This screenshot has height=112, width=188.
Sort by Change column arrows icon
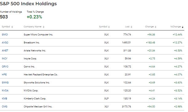click(x=156, y=27)
